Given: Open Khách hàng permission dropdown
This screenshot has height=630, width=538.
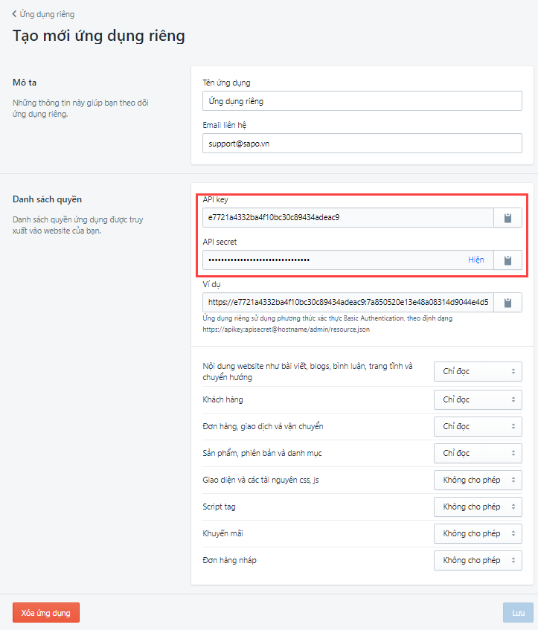Looking at the screenshot, I should point(478,399).
